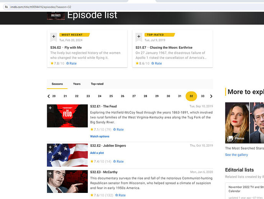
Task: Add Chasing the Moon: Earthrise to watchlist
Action: tap(139, 37)
